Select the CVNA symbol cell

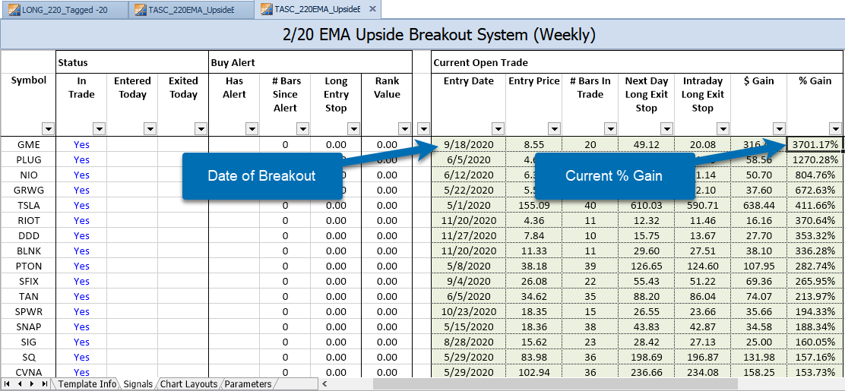28,372
